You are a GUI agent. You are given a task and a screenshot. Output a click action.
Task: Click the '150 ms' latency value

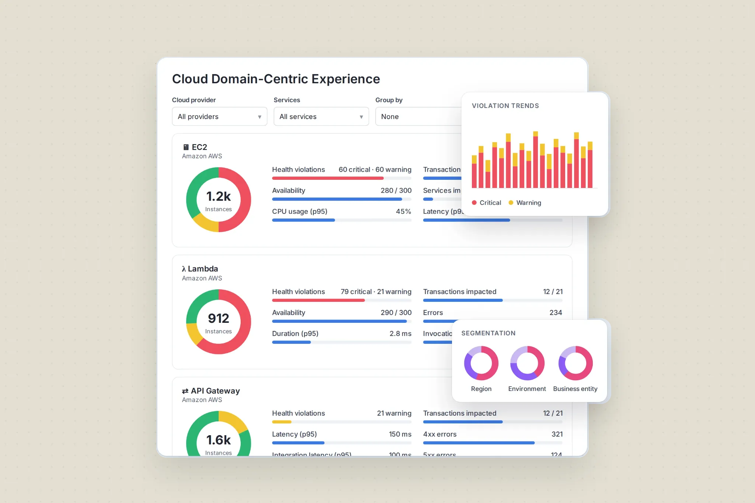400,434
